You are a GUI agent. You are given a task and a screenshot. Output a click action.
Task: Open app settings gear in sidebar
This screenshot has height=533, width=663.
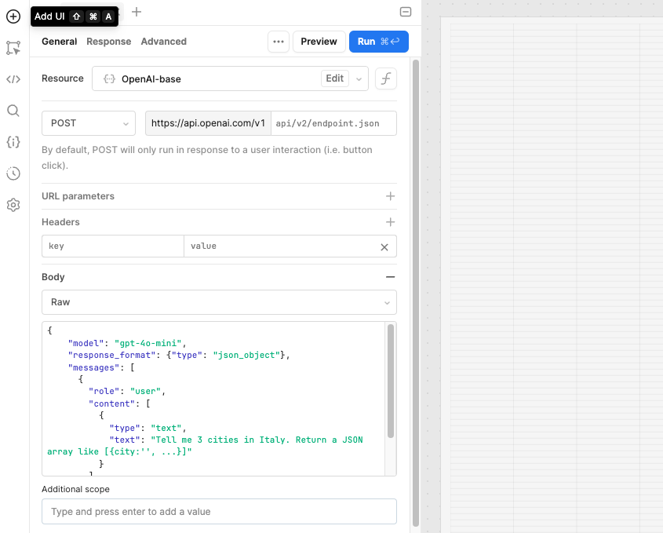coord(13,204)
